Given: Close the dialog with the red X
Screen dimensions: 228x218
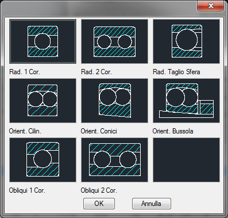Looking at the screenshot, I should 210,6.
